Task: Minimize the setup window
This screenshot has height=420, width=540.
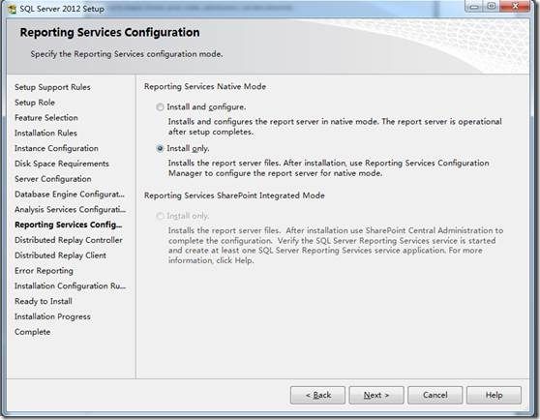Action: [474, 6]
